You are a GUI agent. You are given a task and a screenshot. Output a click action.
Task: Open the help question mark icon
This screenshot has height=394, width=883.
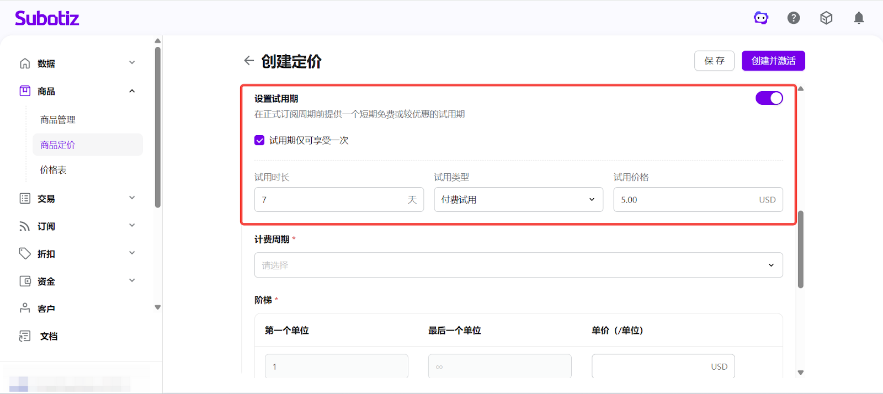tap(794, 18)
